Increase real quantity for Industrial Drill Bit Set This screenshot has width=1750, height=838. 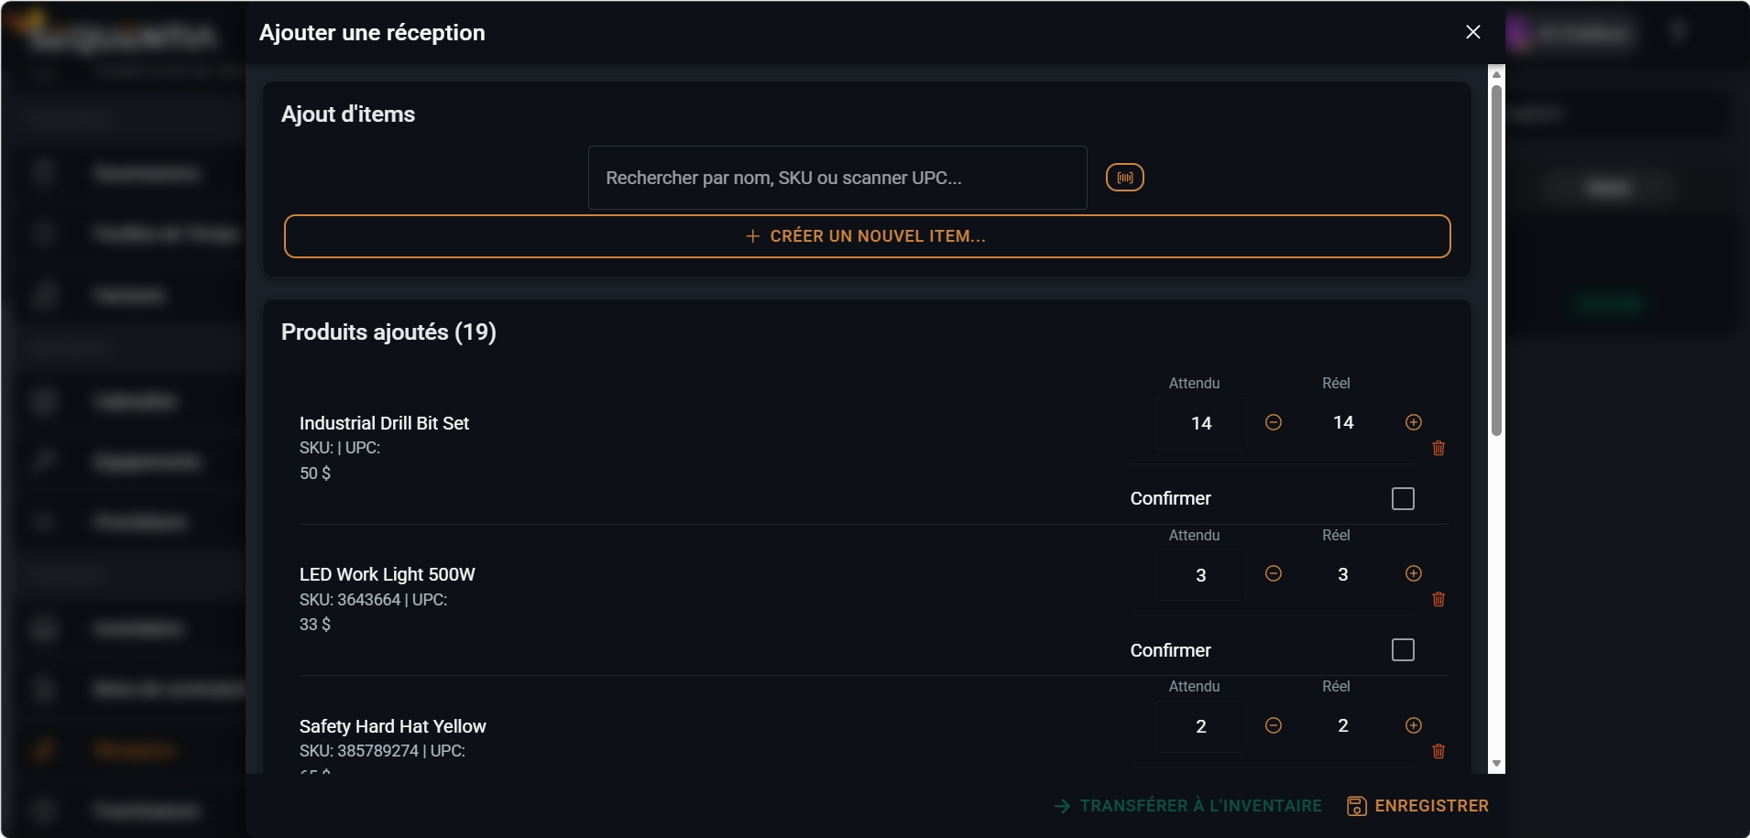coord(1414,422)
